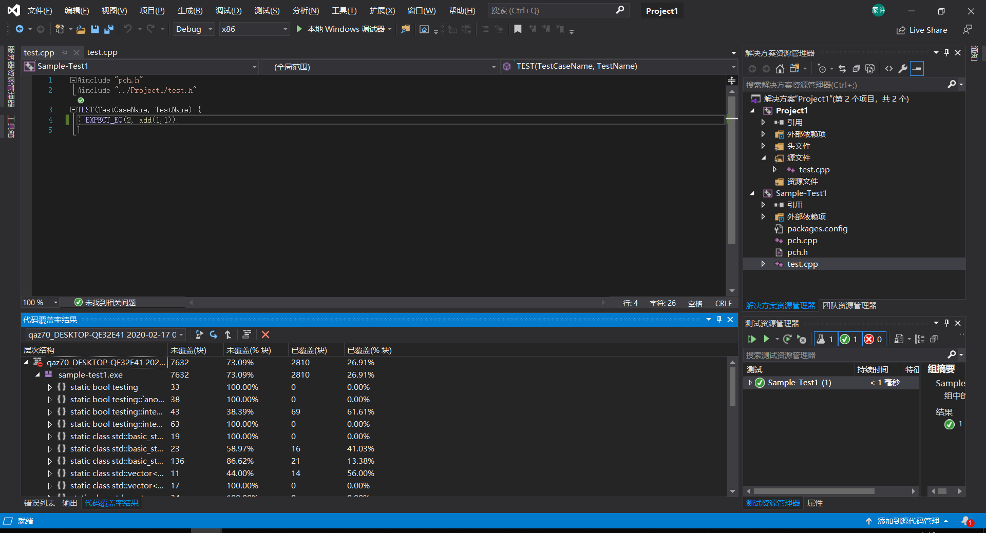Click the Open File folder icon
Viewport: 986px width, 533px height.
point(81,29)
